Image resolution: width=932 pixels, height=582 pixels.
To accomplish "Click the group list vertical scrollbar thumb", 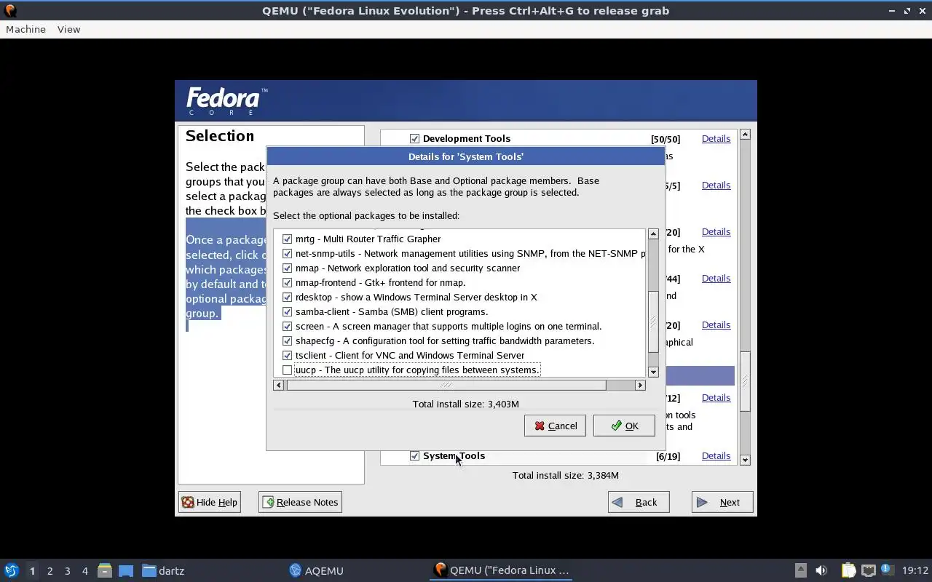I will pyautogui.click(x=745, y=381).
